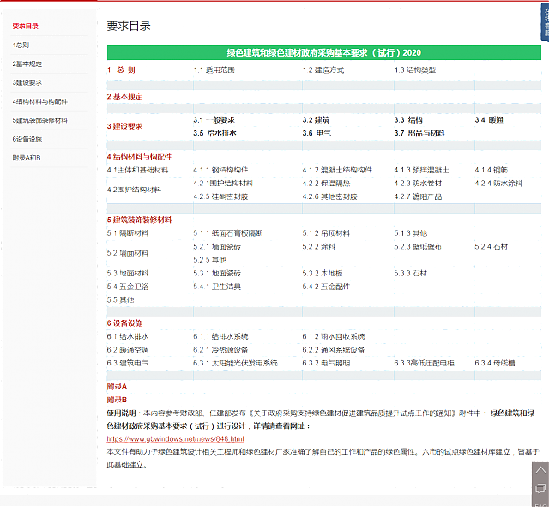Screen dimensions: 549x507
Task: Open 4.1.2 混凝土结构构件 entry
Action: 337,170
